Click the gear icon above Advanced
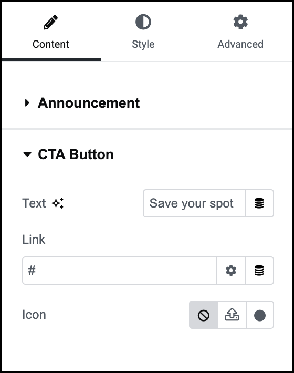Image resolution: width=294 pixels, height=373 pixels. coord(240,22)
